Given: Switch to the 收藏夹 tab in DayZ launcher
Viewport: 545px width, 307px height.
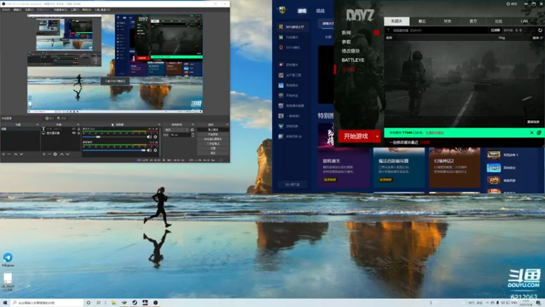Looking at the screenshot, I should click(396, 21).
